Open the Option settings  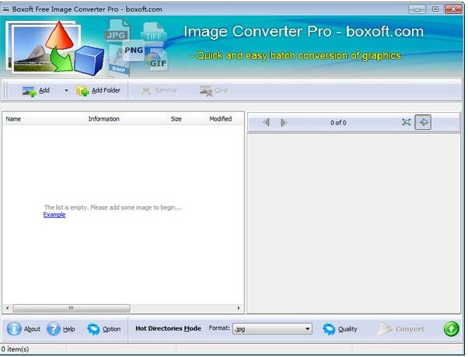(104, 329)
